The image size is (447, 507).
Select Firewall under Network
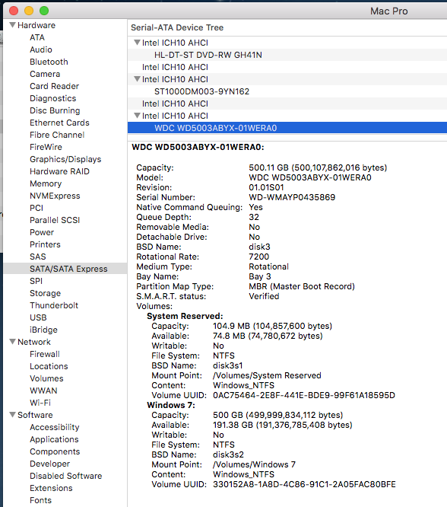point(45,354)
